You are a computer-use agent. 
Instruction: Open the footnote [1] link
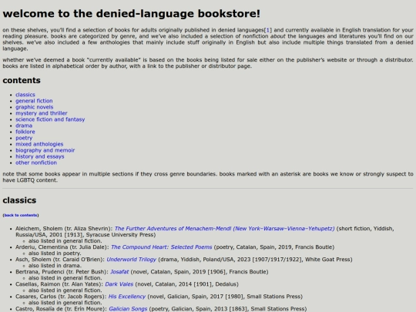coord(267,30)
